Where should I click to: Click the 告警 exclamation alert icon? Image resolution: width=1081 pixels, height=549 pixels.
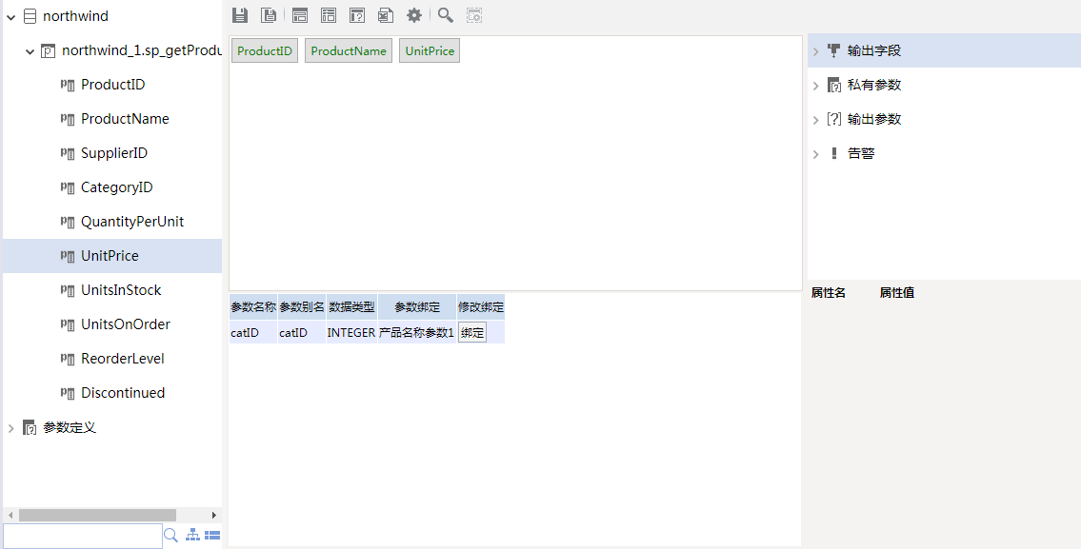coord(834,153)
